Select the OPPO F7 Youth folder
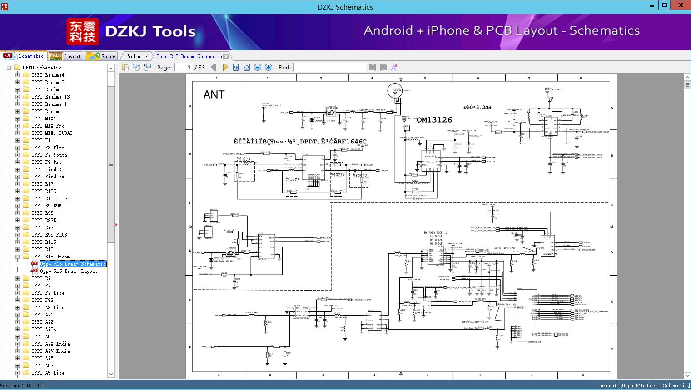 click(49, 155)
